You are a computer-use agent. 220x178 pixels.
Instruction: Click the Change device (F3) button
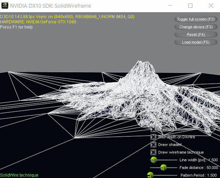click(x=196, y=27)
